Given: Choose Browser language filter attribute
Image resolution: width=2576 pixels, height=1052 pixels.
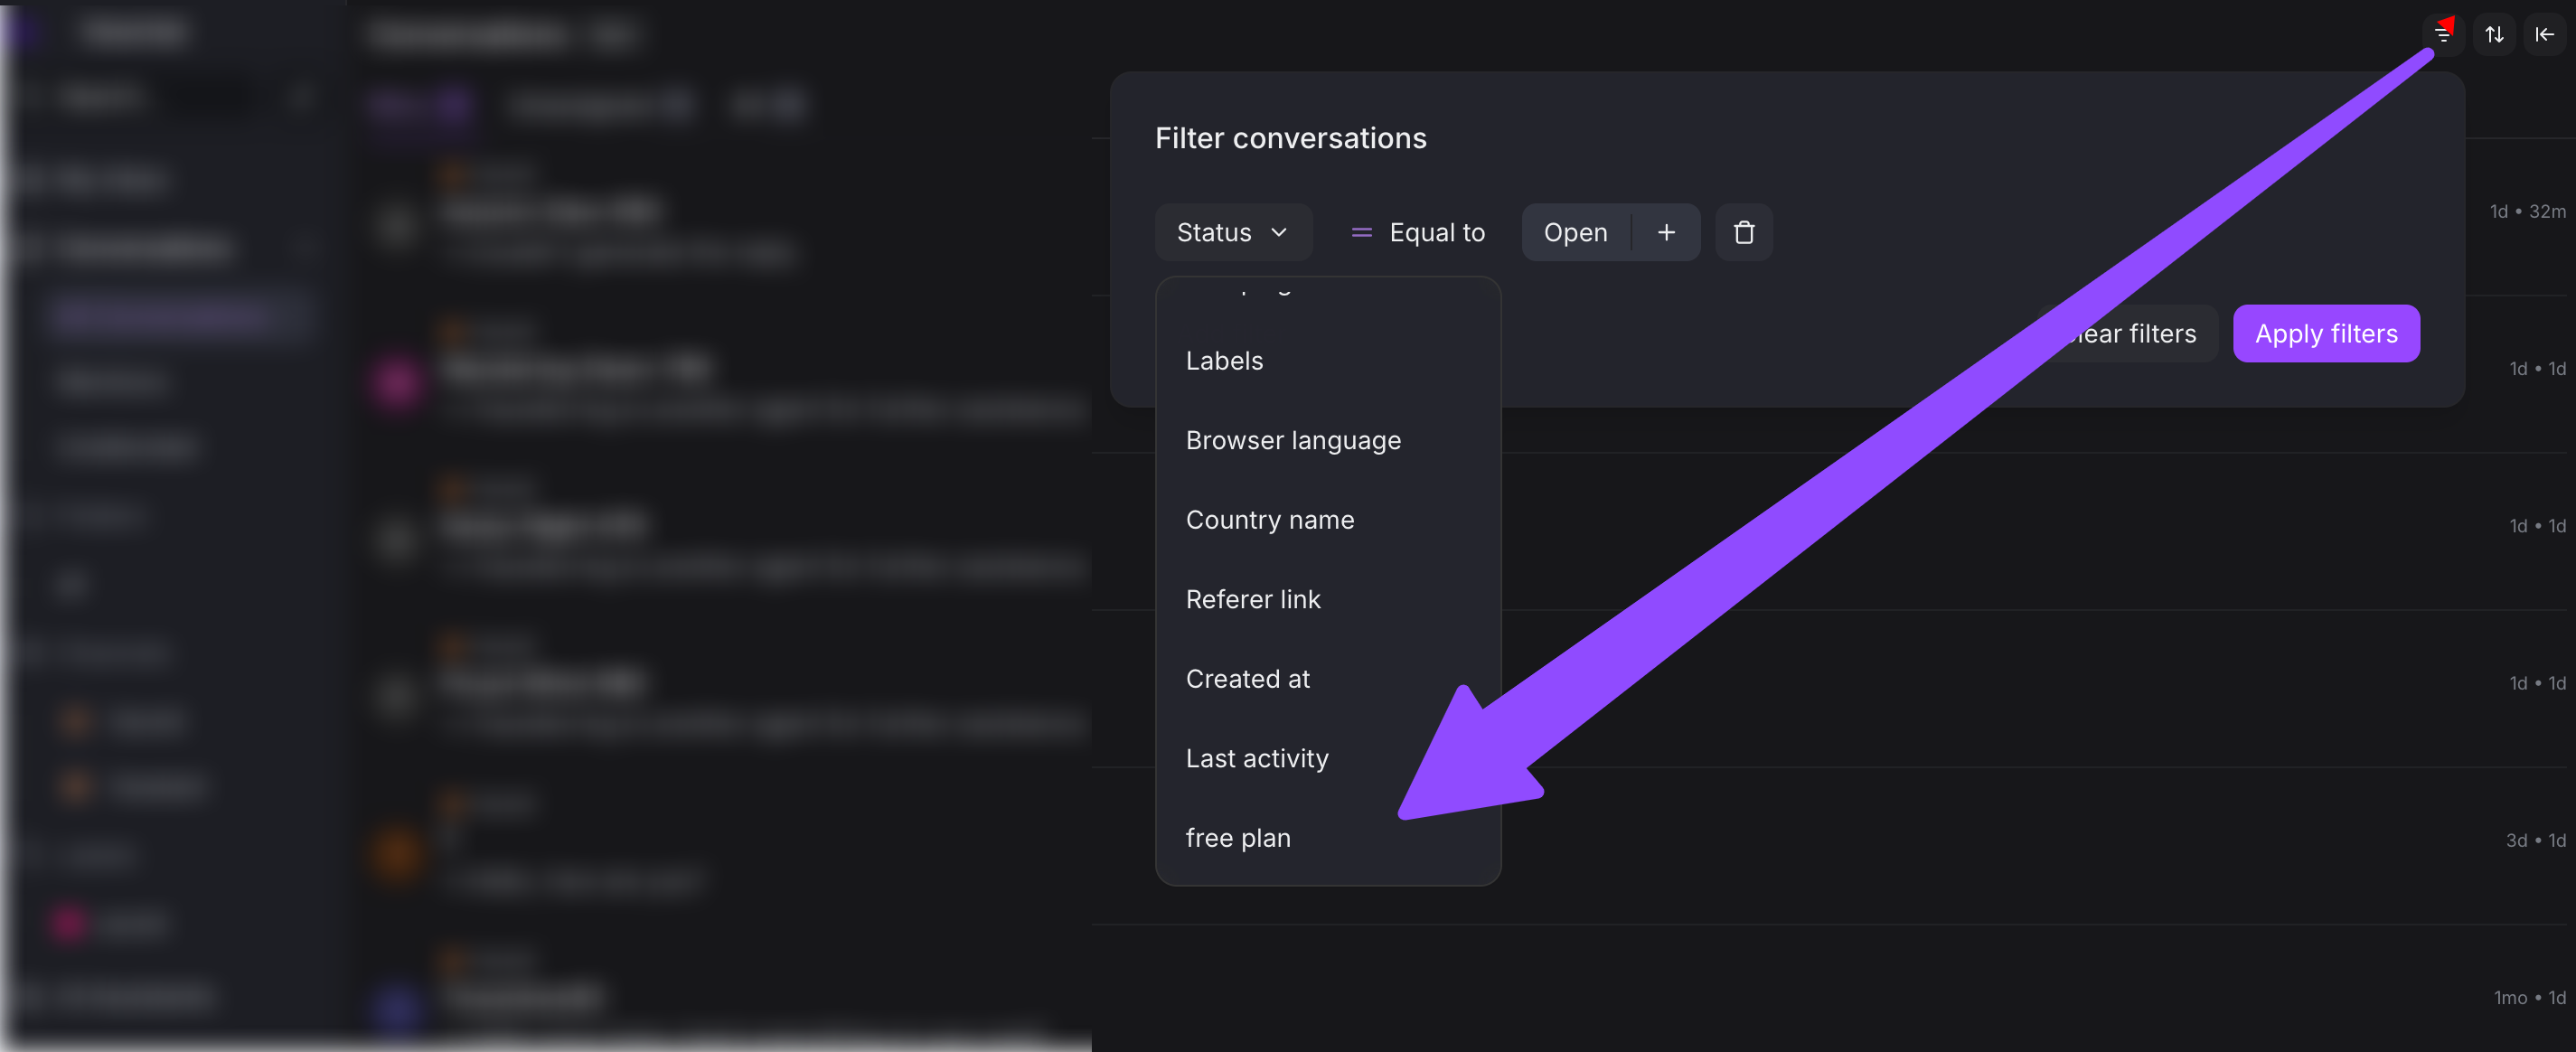Looking at the screenshot, I should pyautogui.click(x=1292, y=441).
